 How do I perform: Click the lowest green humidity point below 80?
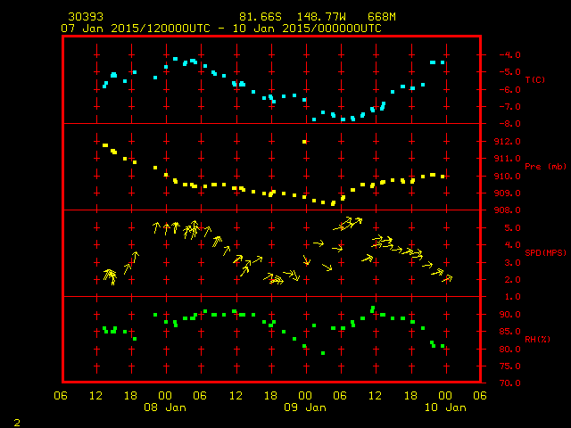click(x=323, y=353)
